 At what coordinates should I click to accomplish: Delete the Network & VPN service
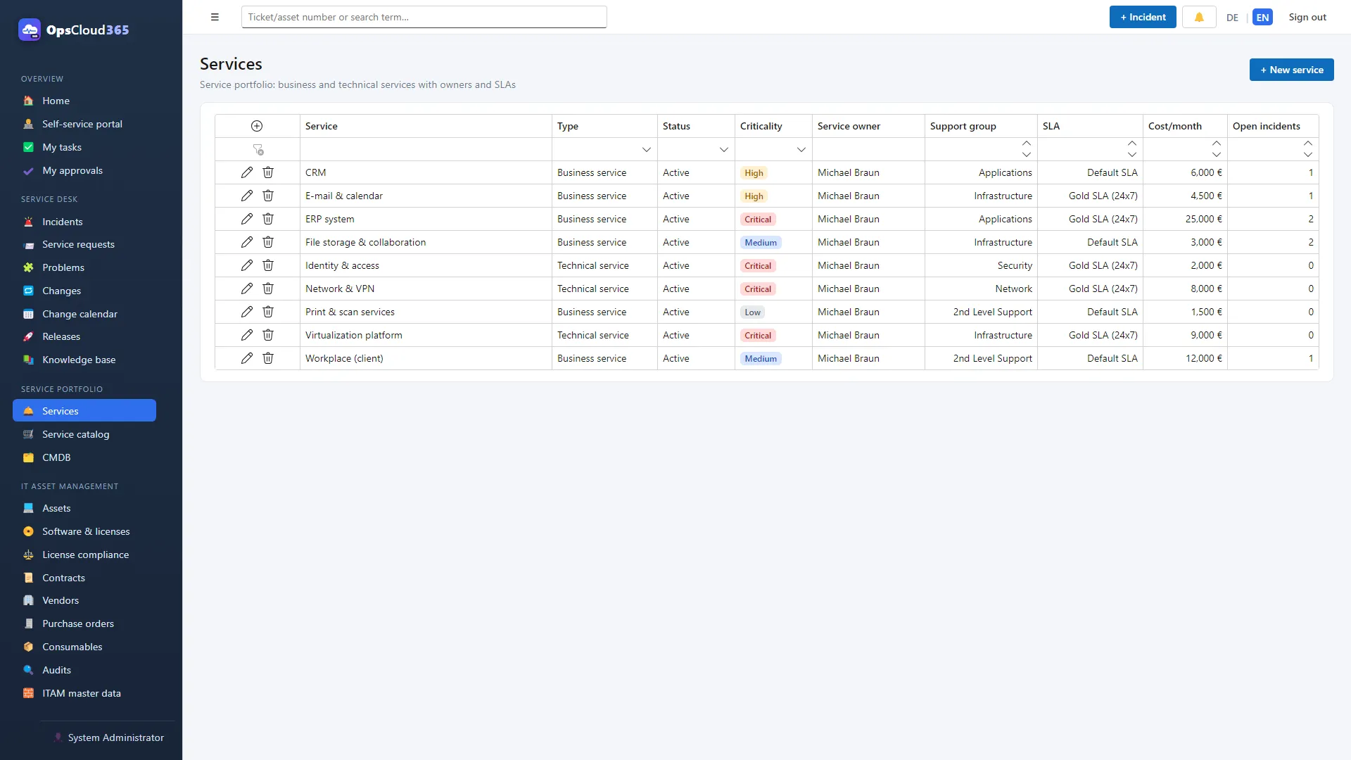click(268, 289)
